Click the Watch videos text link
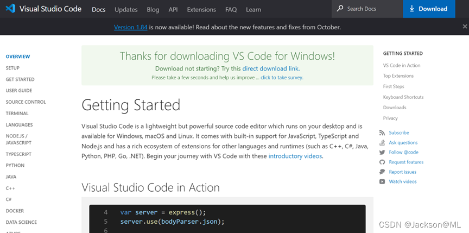Image resolution: width=469 pixels, height=233 pixels. tap(403, 181)
